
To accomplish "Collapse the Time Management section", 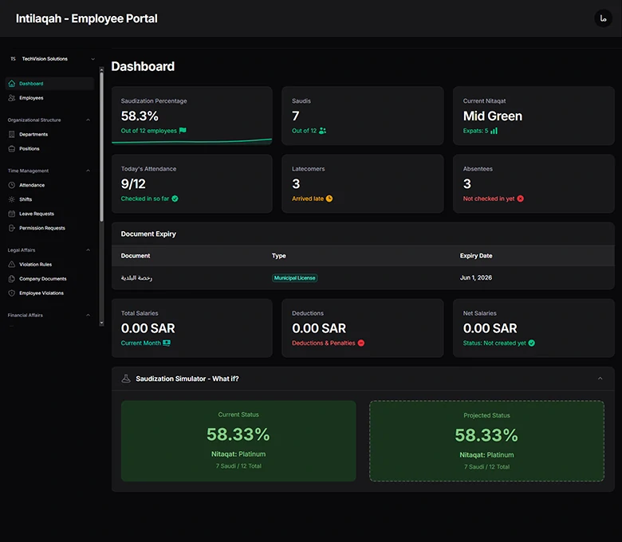I will [x=88, y=171].
